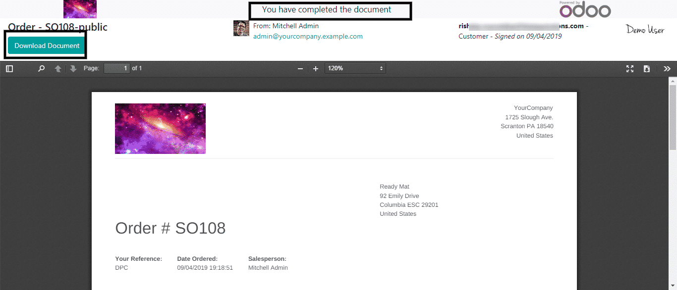The image size is (677, 290).
Task: Click the galaxy image inside the document
Action: click(x=160, y=129)
